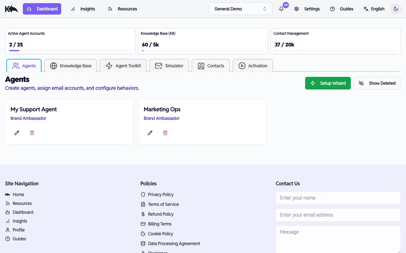This screenshot has height=253, width=406.
Task: Select the Simulator tab
Action: (169, 65)
